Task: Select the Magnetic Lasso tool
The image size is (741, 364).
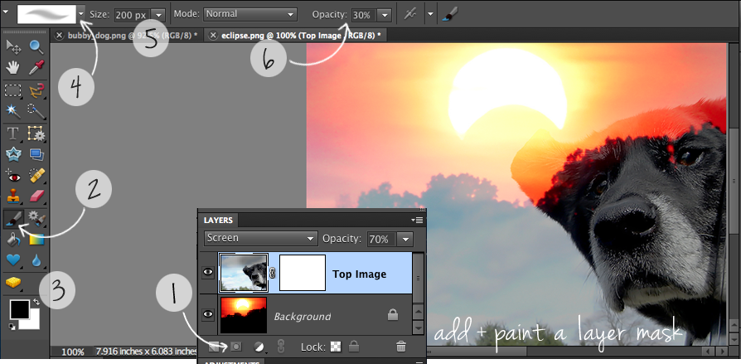Action: click(36, 90)
